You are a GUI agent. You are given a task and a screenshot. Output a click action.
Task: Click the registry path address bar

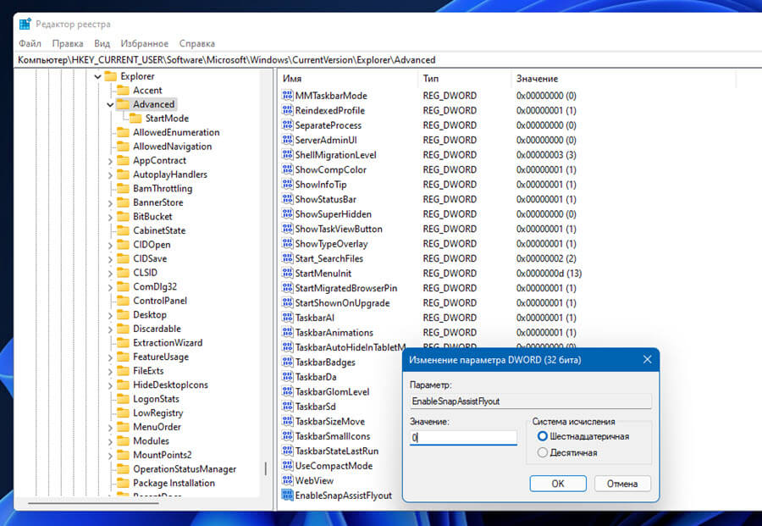point(388,60)
